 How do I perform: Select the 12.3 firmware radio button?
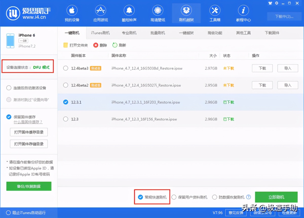pos(65,119)
